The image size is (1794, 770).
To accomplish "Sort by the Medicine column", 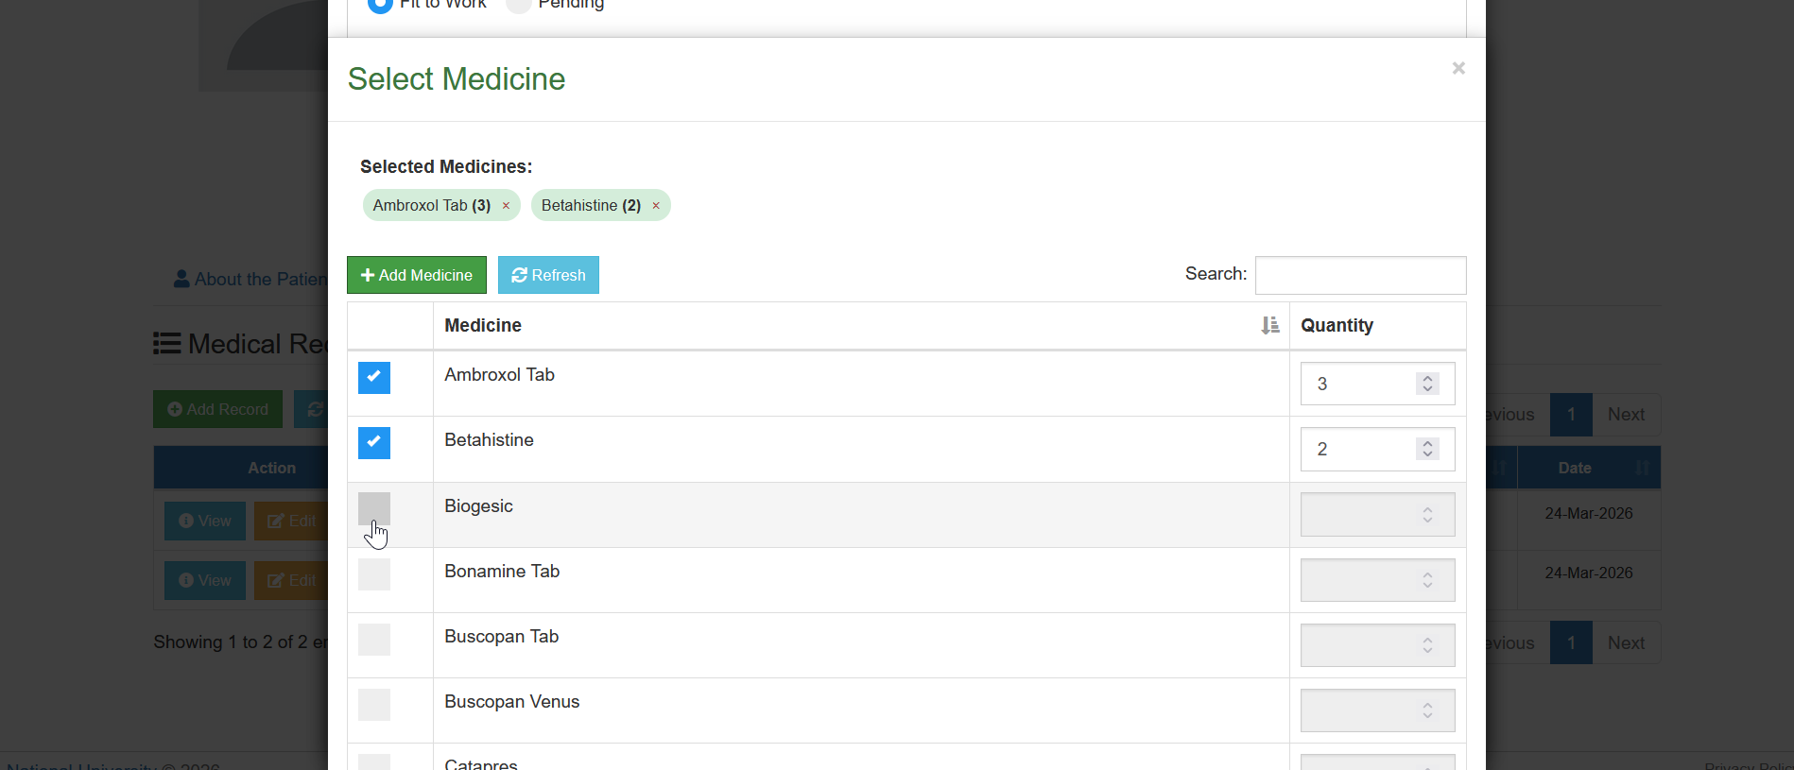I will coord(861,325).
